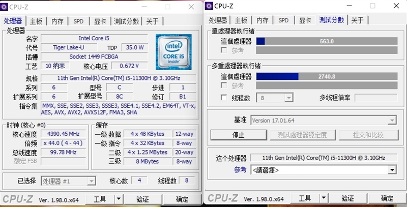Open the 主板 tab in left window

click(x=36, y=21)
